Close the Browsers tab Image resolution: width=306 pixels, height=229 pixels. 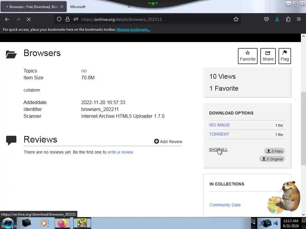tap(62, 7)
